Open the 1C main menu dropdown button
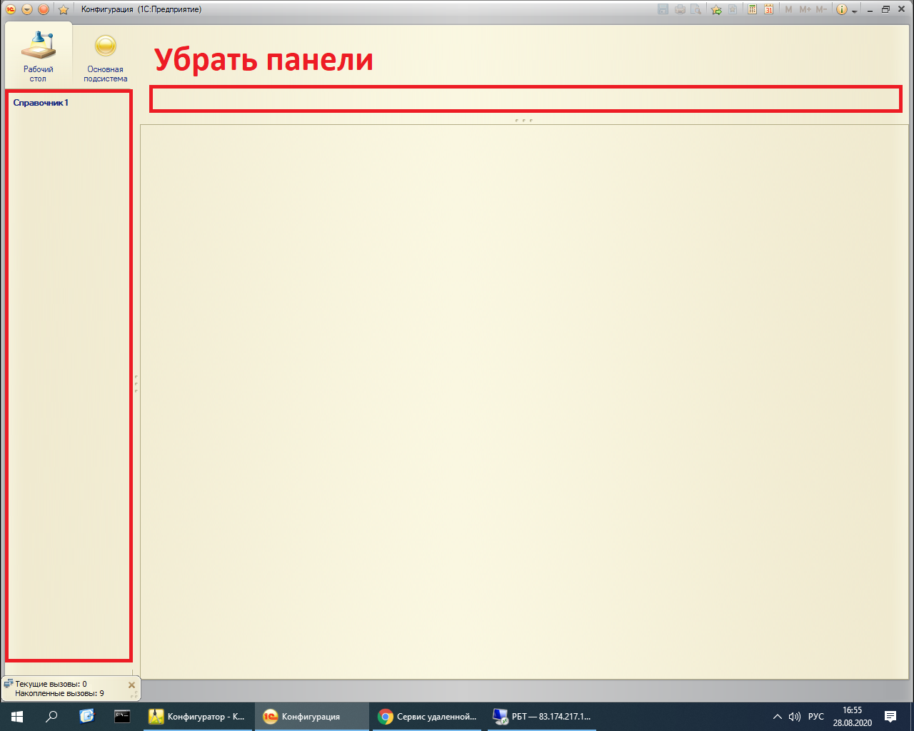This screenshot has height=731, width=914. (27, 9)
